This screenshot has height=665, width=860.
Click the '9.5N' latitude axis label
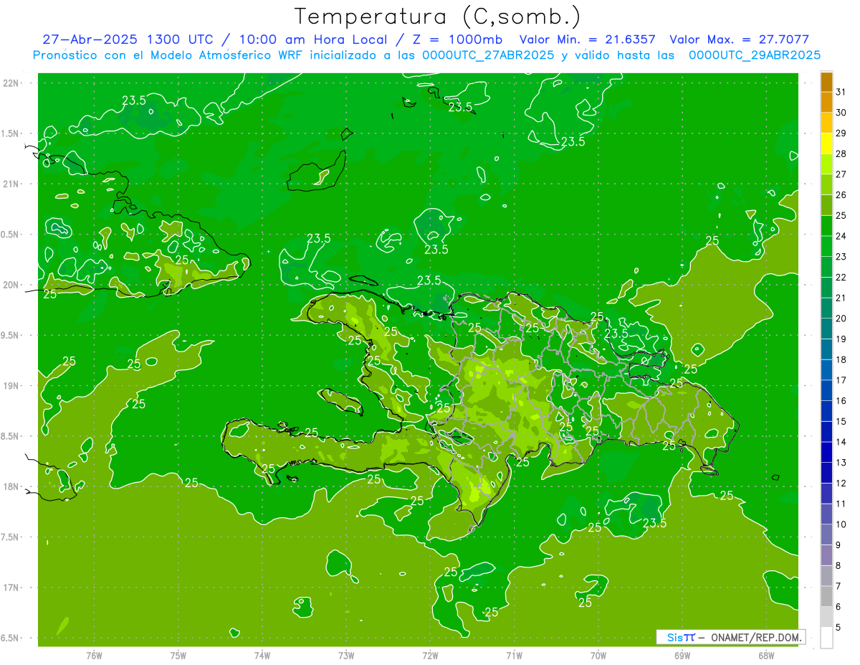10,335
